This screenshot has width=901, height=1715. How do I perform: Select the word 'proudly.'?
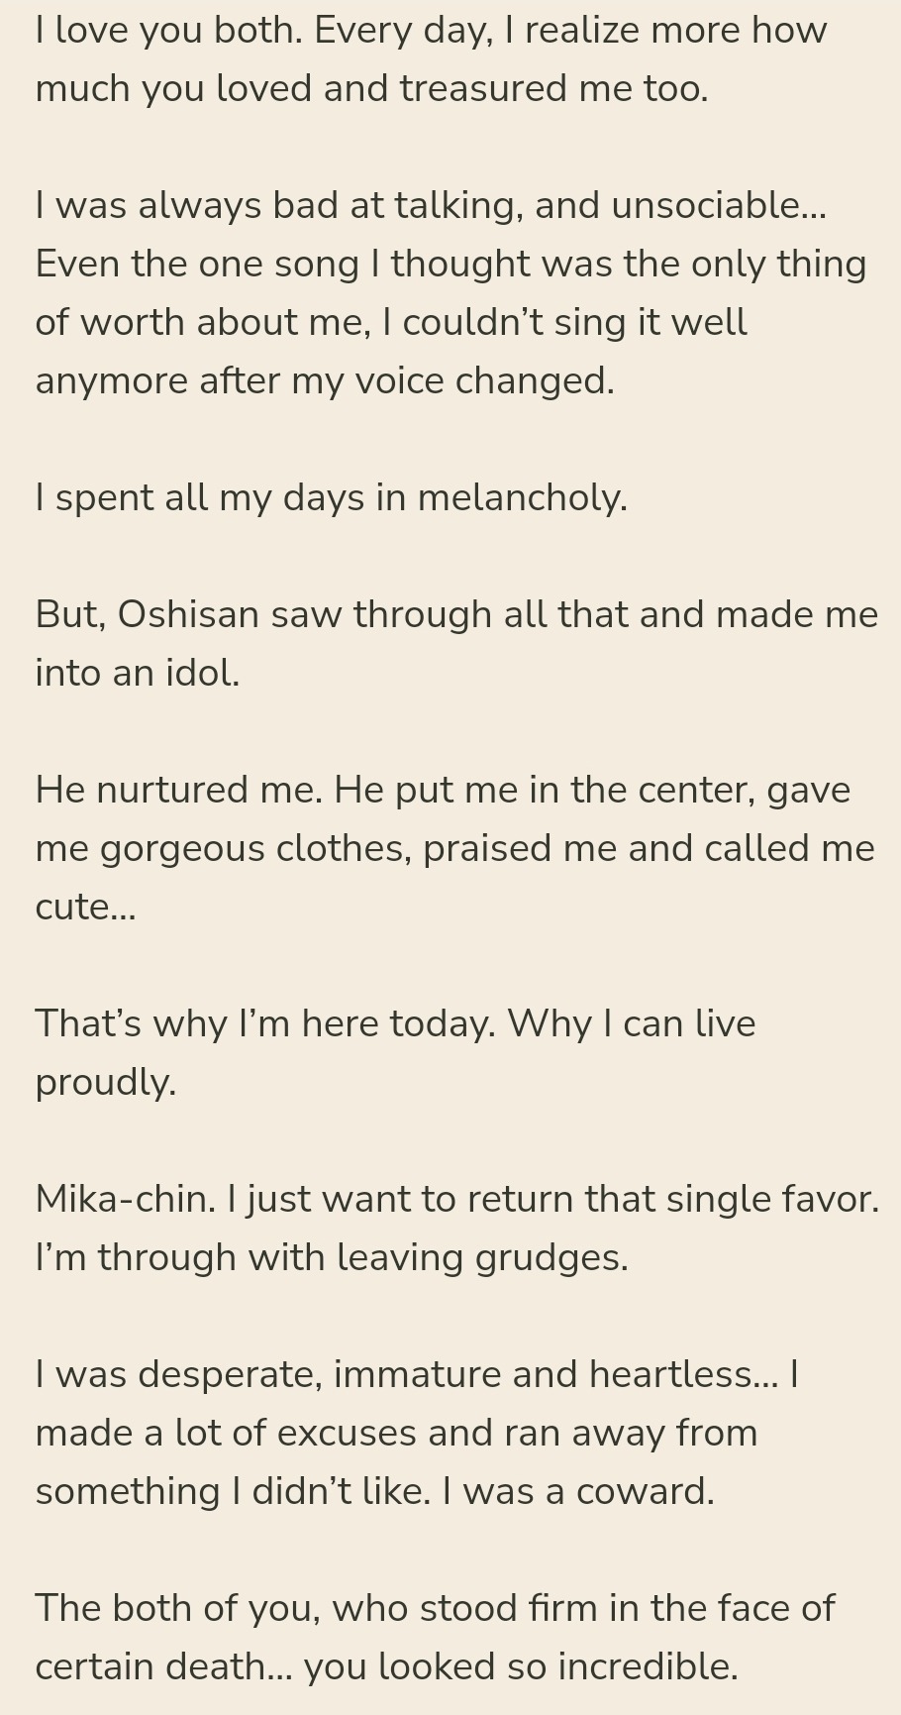tap(106, 1083)
